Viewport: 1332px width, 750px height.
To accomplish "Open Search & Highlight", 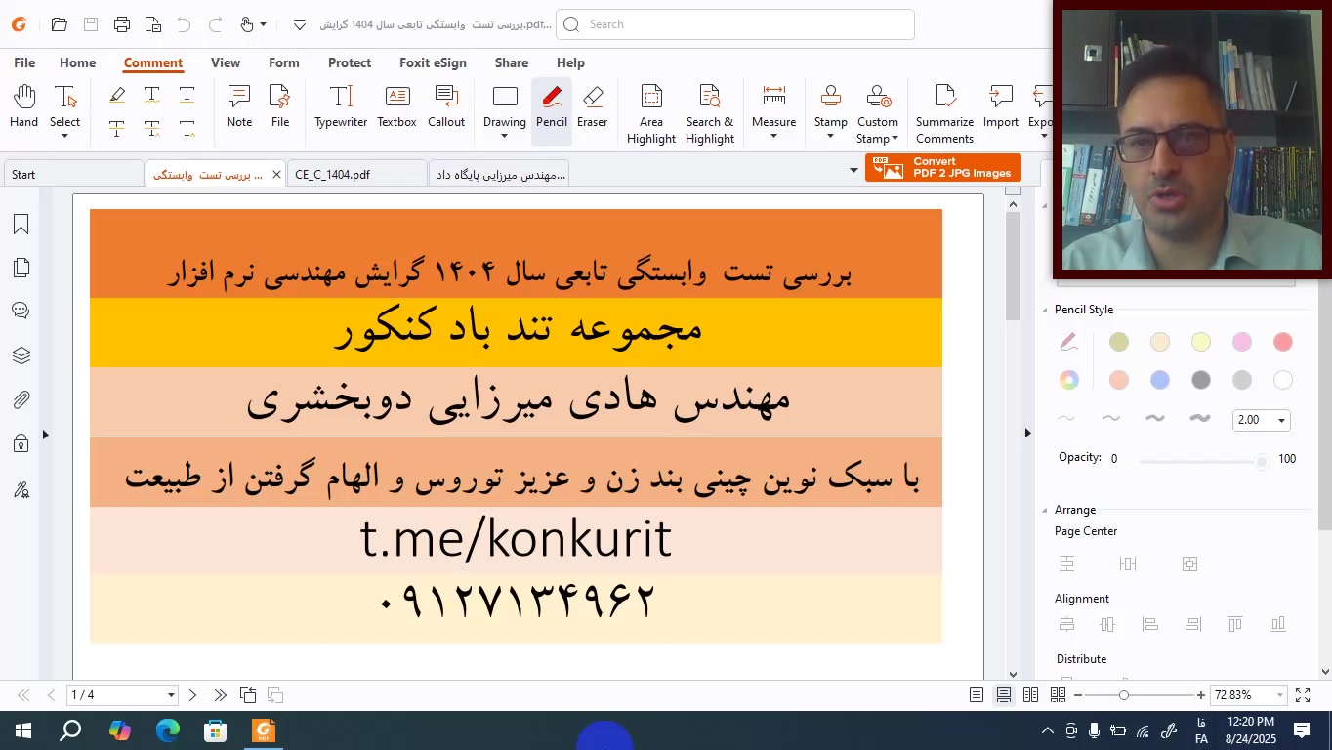I will pos(710,114).
